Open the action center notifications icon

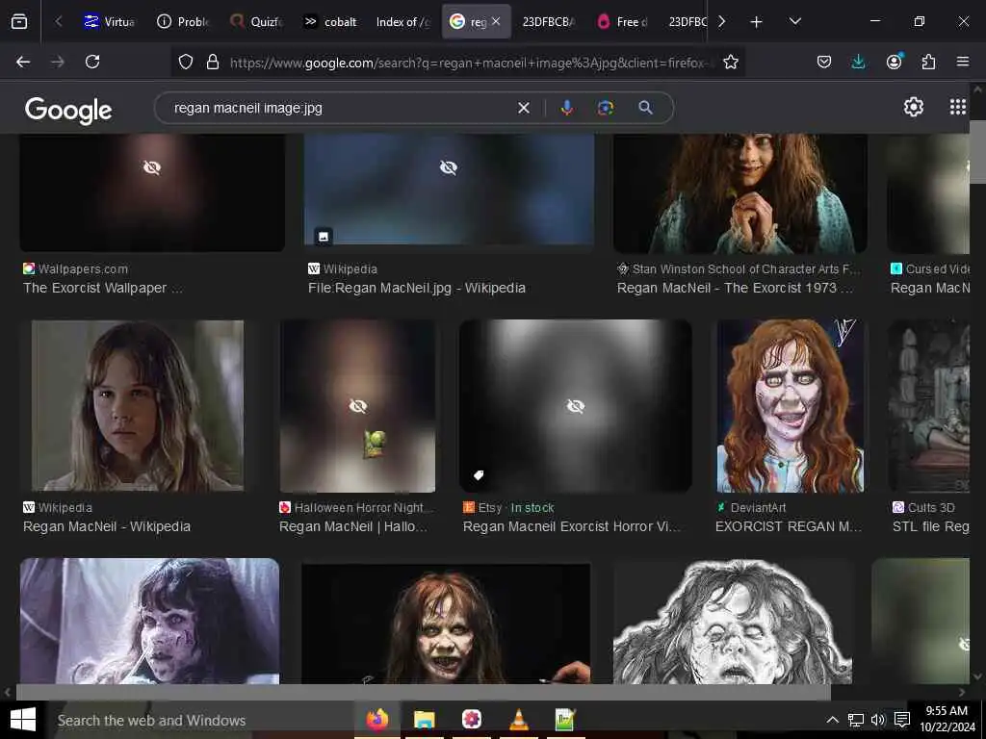pyautogui.click(x=902, y=720)
